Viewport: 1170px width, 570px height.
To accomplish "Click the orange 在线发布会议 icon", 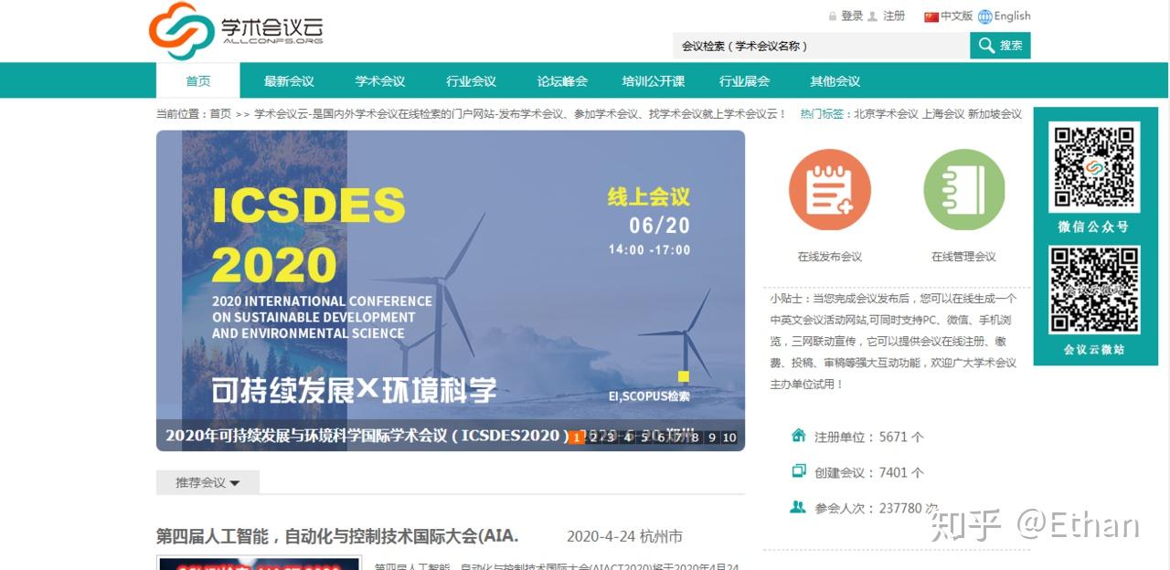I will [x=829, y=190].
